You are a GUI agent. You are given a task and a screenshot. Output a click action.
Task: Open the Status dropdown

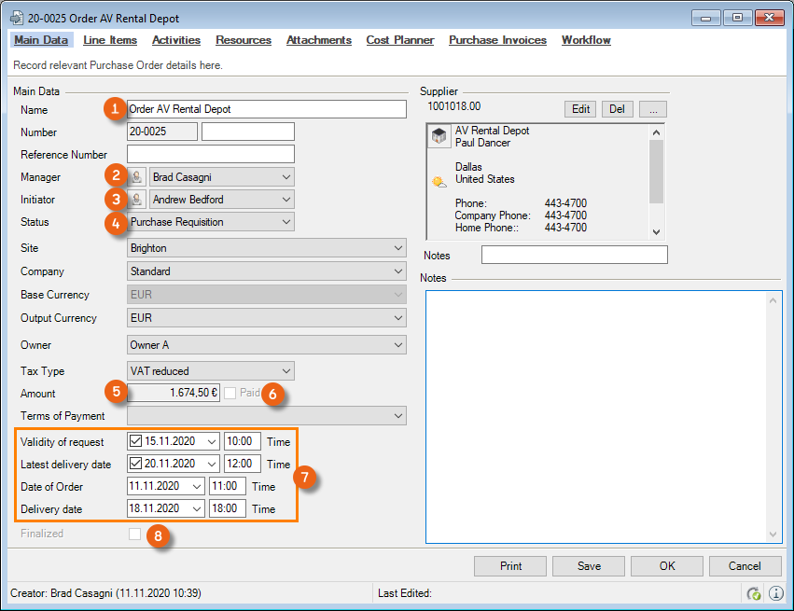[x=285, y=222]
